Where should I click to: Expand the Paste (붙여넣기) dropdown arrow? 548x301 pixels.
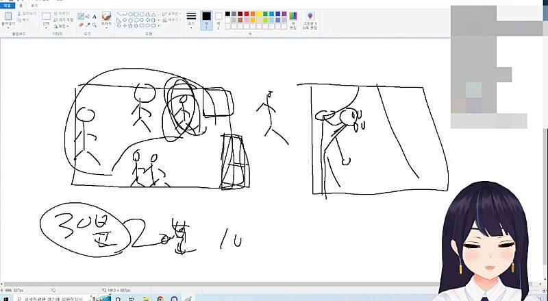point(8,27)
